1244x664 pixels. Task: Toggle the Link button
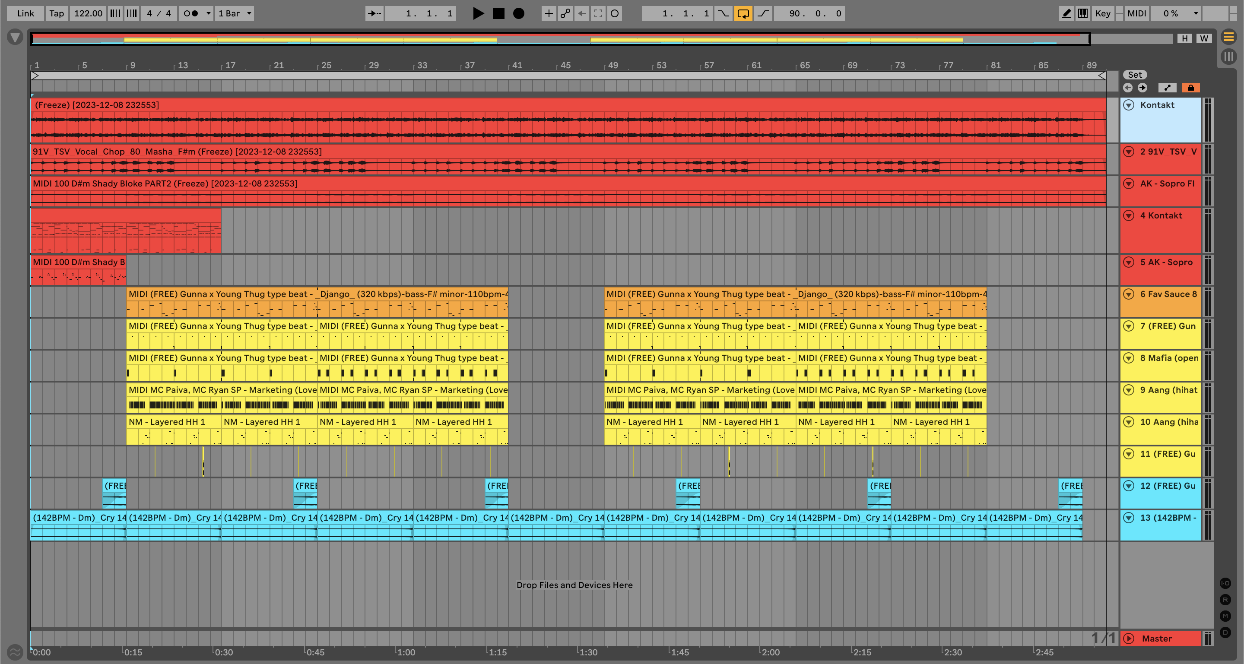(25, 13)
